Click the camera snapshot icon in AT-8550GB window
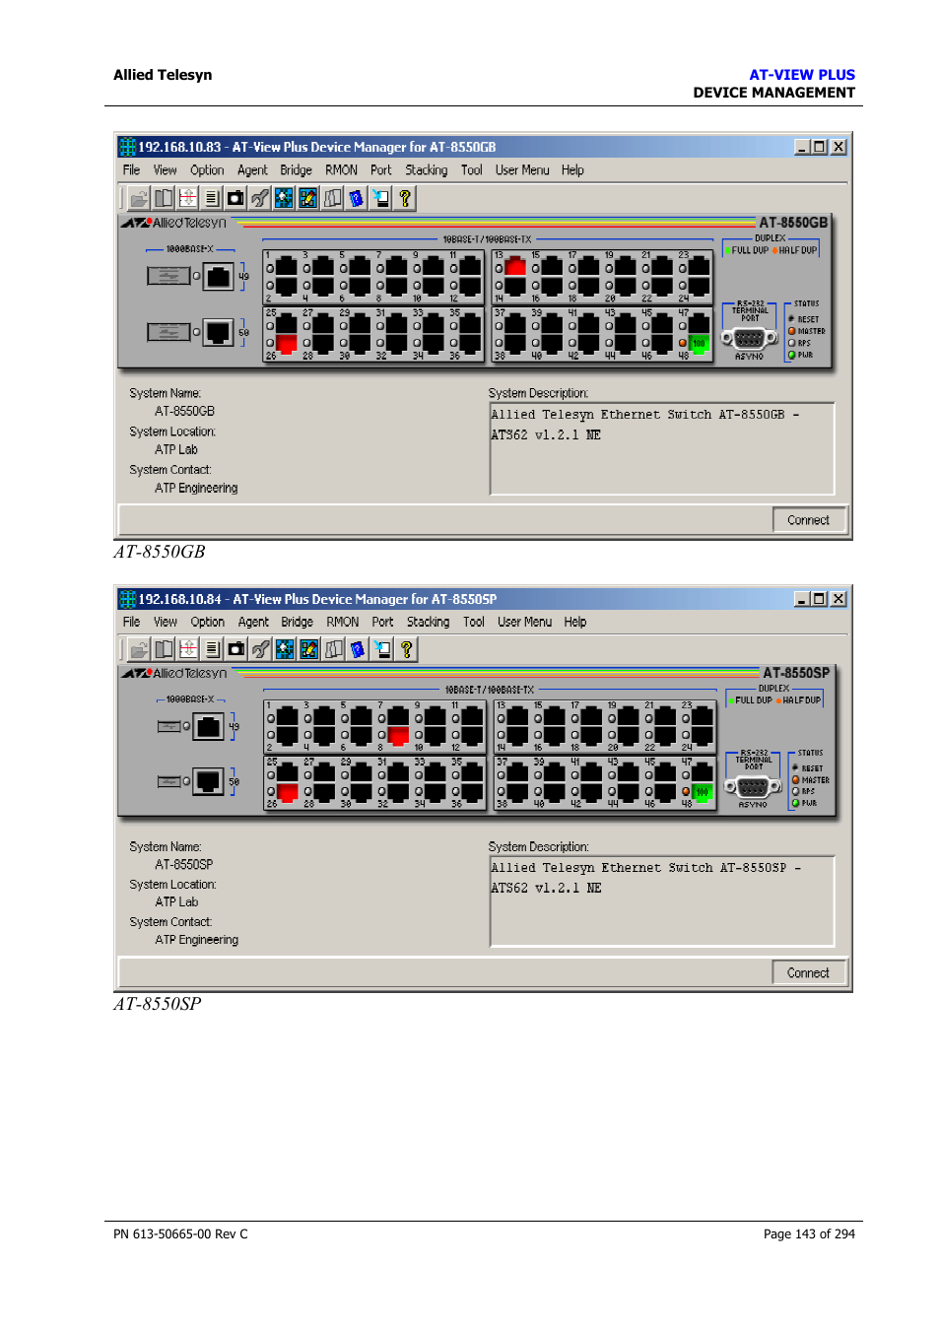 pos(235,198)
